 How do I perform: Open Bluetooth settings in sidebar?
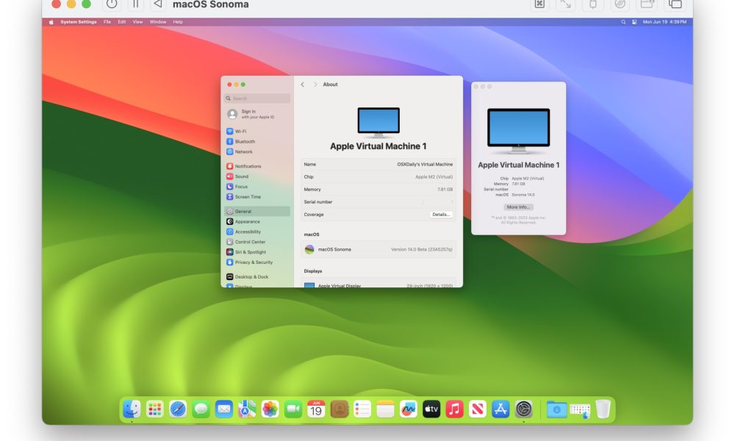pos(257,142)
